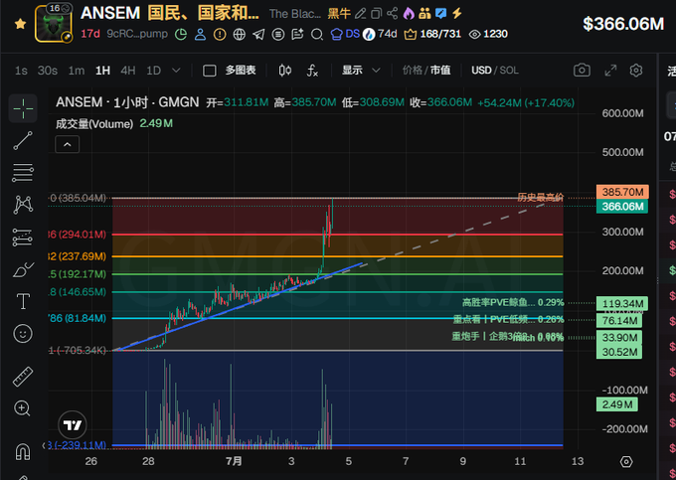Select the XABCD pattern tool

click(x=23, y=205)
